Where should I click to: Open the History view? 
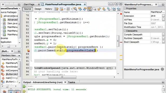coord(49,9)
